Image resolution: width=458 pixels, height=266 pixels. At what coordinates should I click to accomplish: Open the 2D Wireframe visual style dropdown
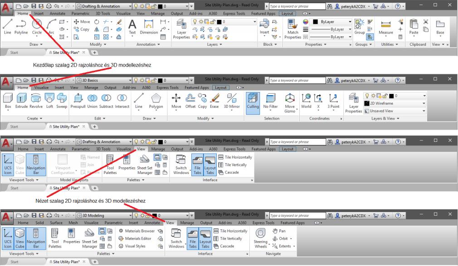[395, 103]
